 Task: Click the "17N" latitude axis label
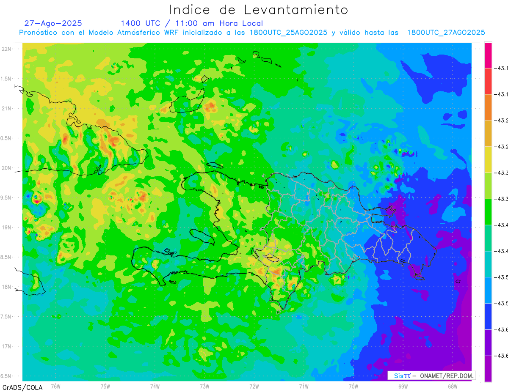point(7,346)
